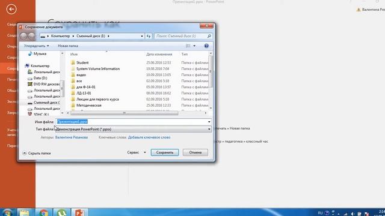
Task: Click the dialog's Forward navigation button
Action: tap(31, 36)
